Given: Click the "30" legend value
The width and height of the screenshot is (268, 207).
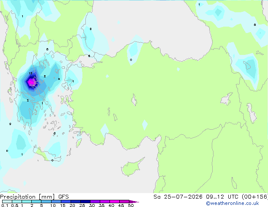Looking at the screenshot, I should pyautogui.click(x=92, y=205).
